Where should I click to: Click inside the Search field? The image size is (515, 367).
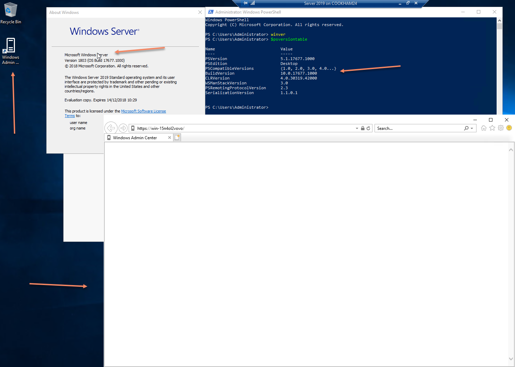pyautogui.click(x=416, y=128)
